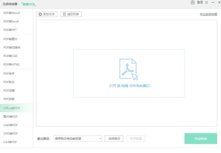
Task: Click the 清空列表 button
Action: [x=71, y=14]
